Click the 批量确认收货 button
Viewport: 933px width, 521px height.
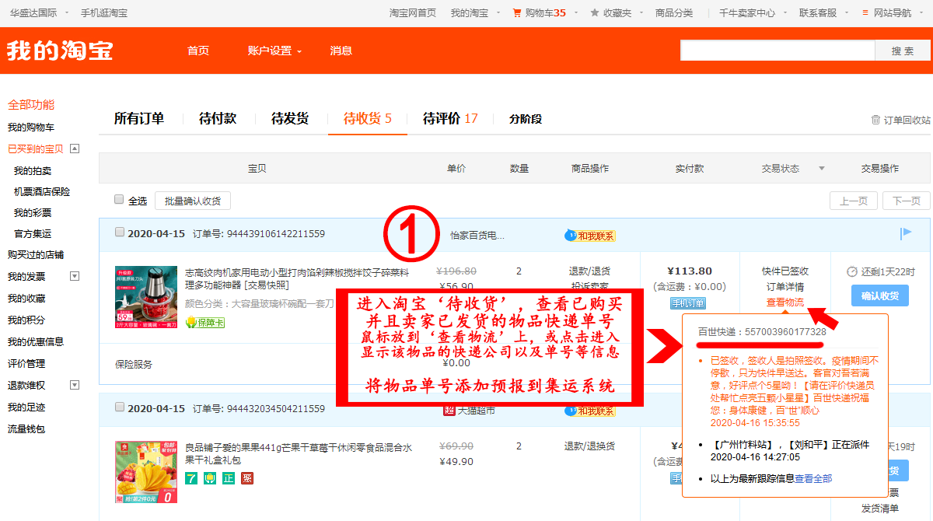coord(193,201)
